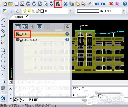Click the Find binoculars toolbar icon
Viewport: 128px width, 107px height.
[x=58, y=4]
